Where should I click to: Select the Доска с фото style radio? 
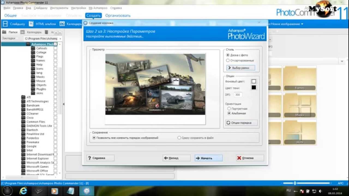point(228,55)
